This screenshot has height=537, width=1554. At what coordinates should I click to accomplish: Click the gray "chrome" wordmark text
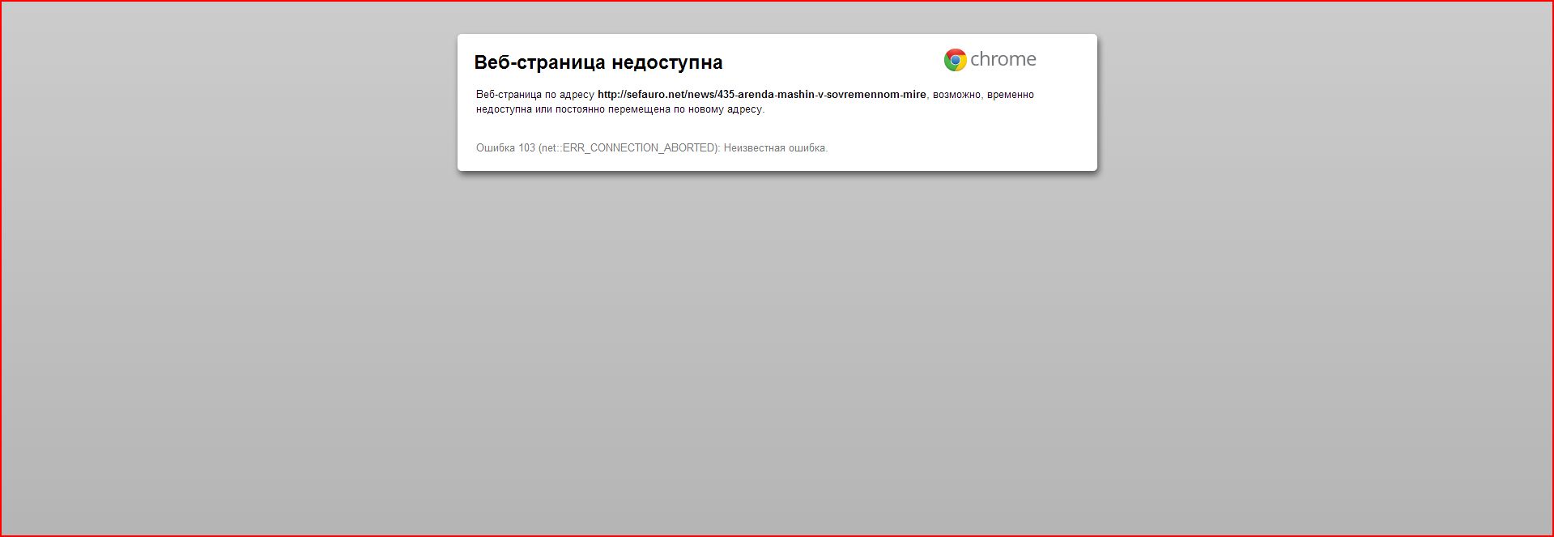pyautogui.click(x=1003, y=59)
